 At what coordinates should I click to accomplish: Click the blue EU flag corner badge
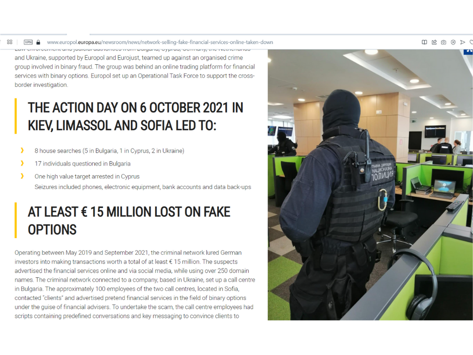468,52
